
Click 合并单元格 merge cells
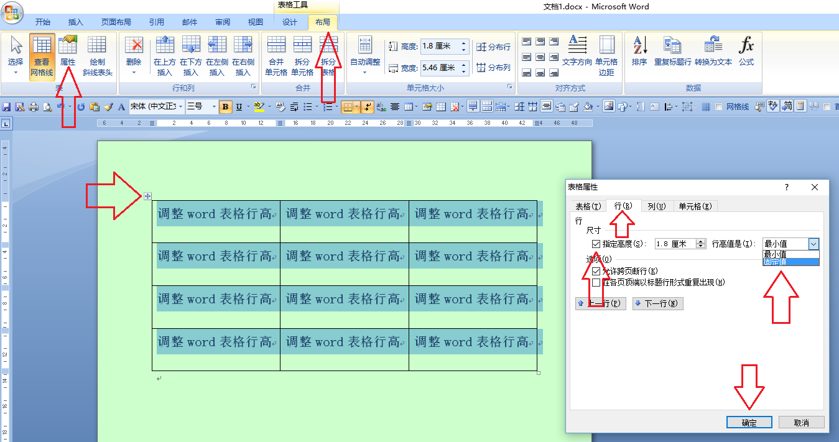(x=276, y=55)
